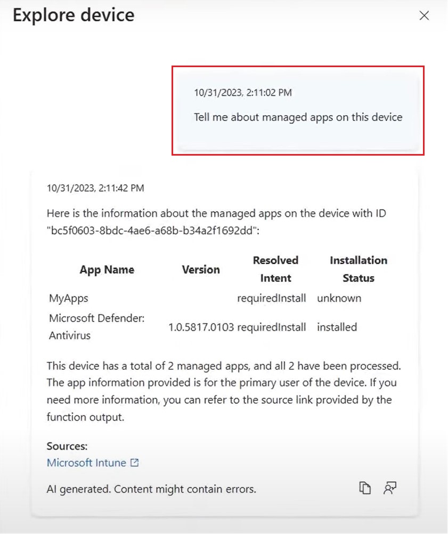Open the feedback icon for this response

point(390,488)
